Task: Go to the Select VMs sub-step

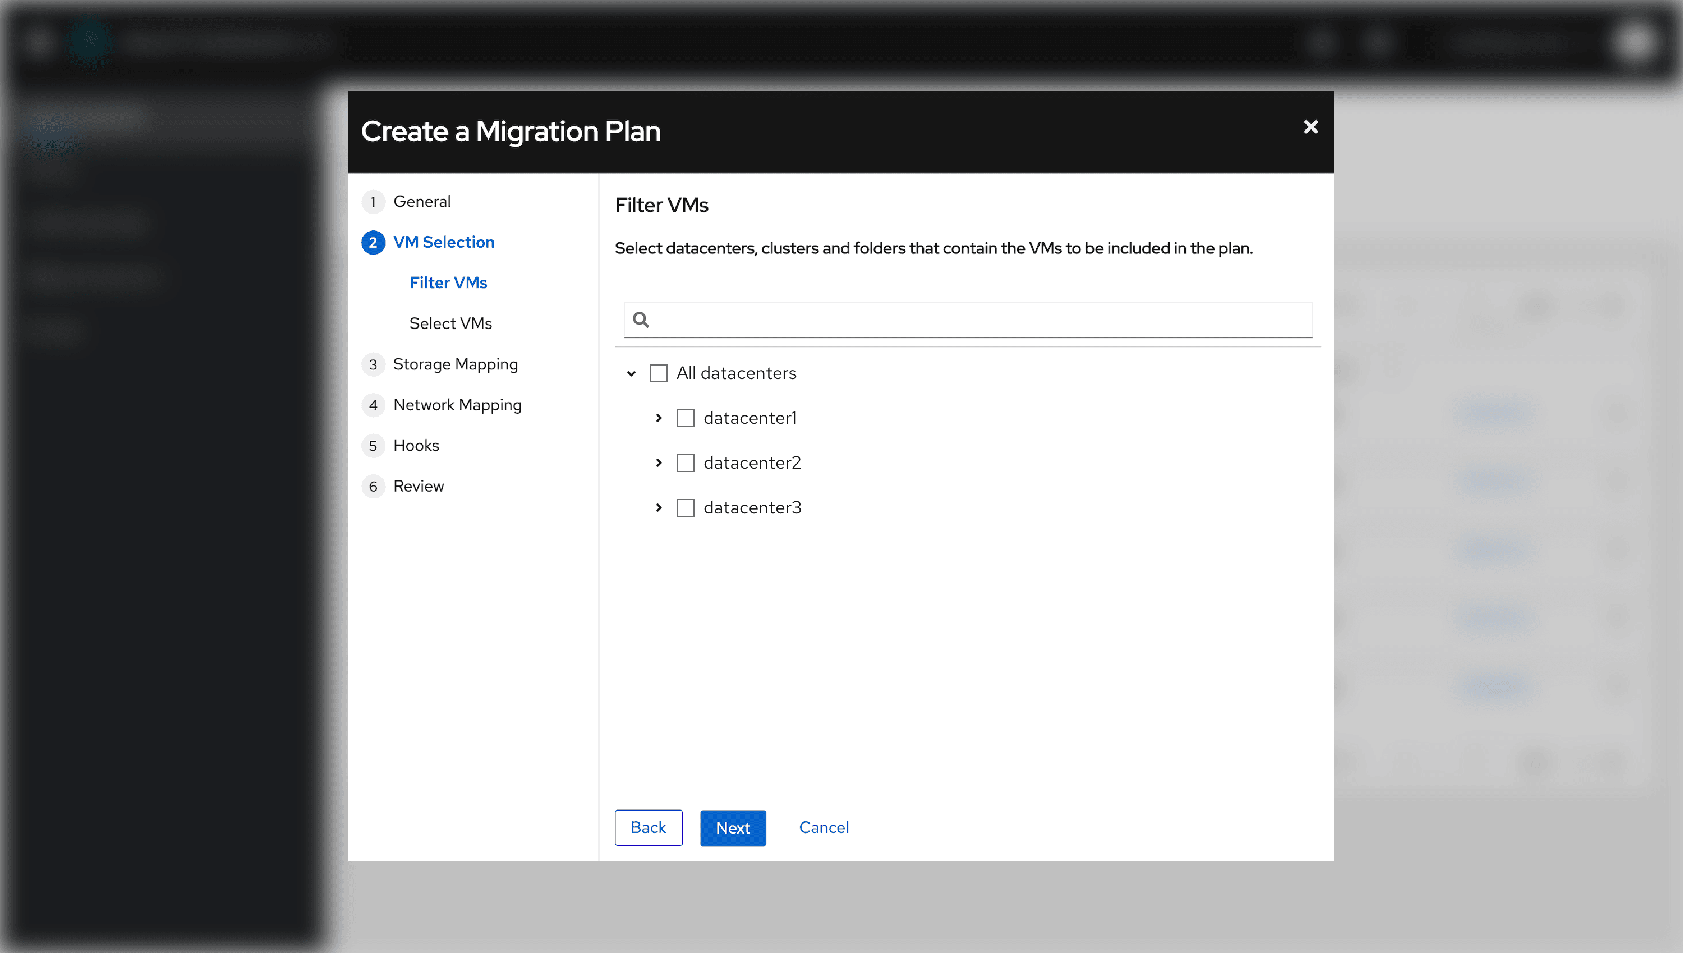Action: point(450,323)
